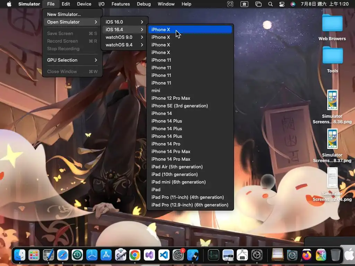
Task: Open the Edit menu
Action: (66, 4)
